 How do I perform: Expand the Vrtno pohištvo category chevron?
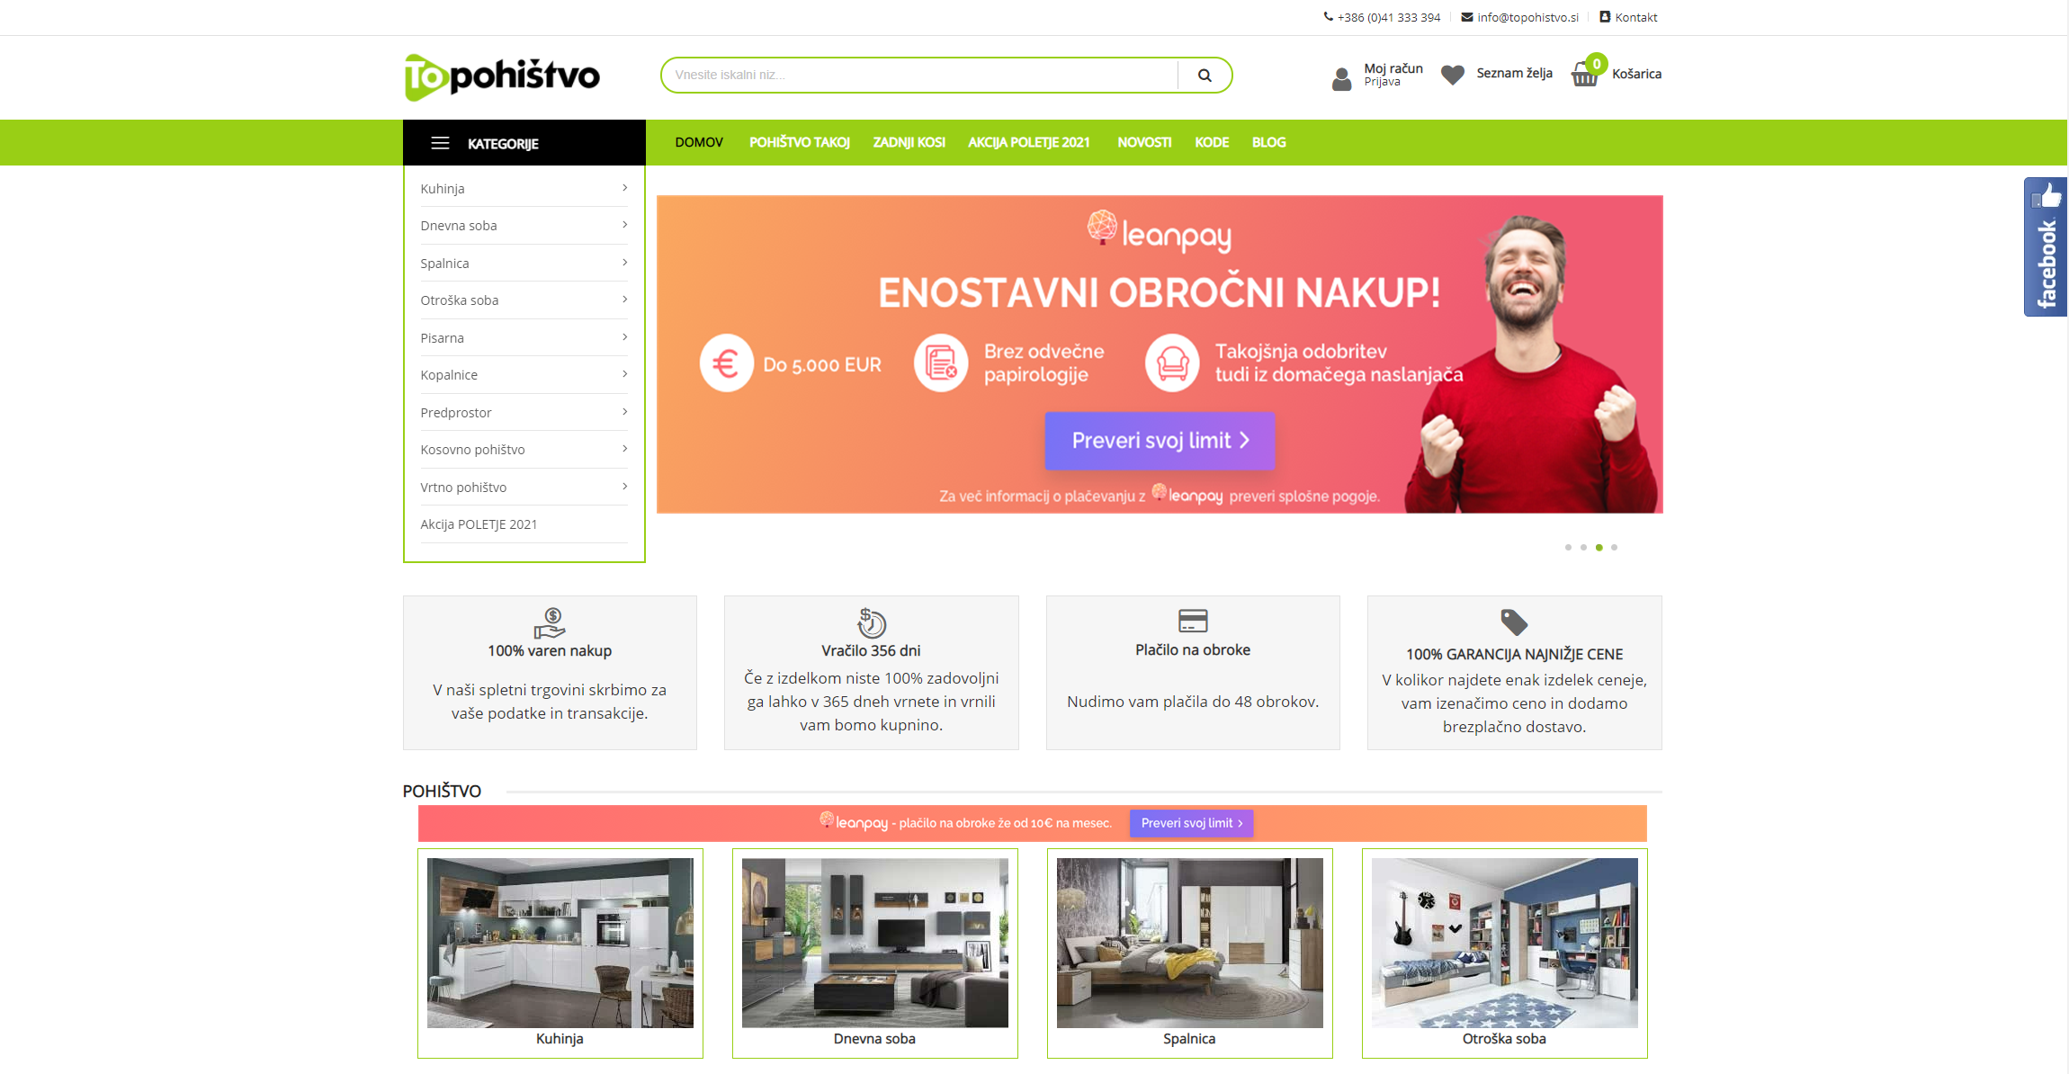(x=624, y=487)
